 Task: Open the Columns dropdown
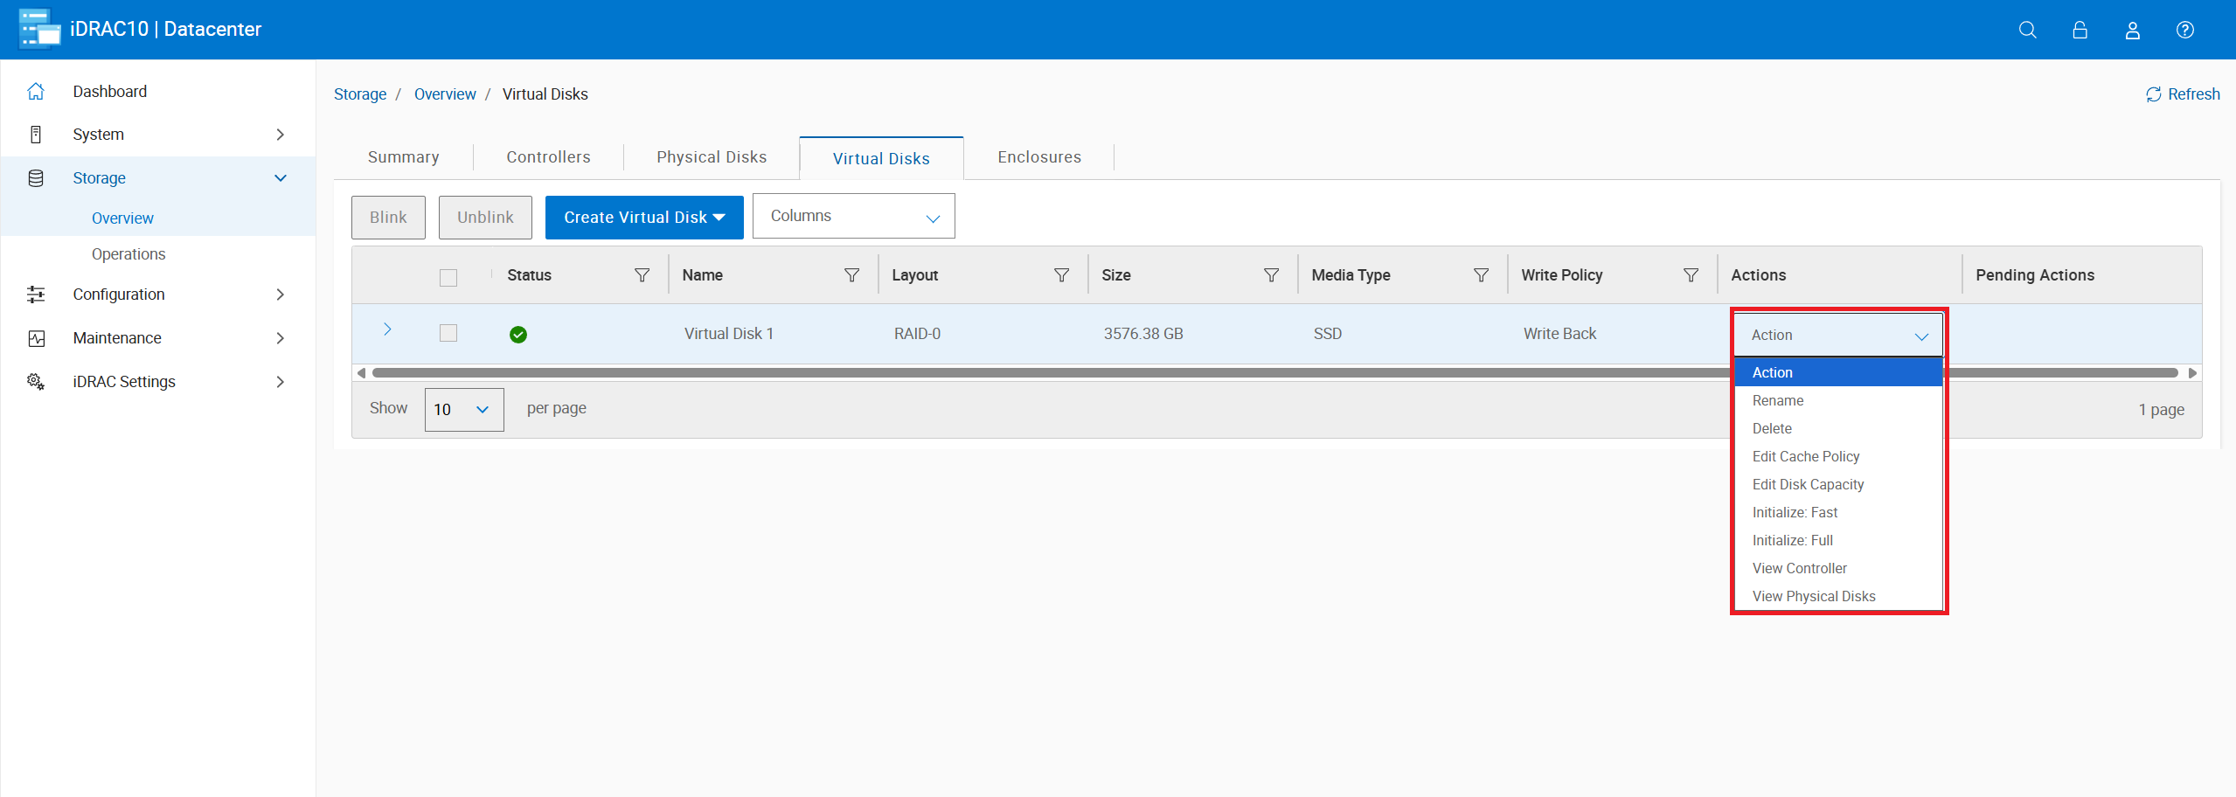(x=853, y=216)
